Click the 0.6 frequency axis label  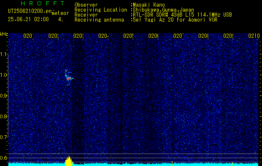3,158
